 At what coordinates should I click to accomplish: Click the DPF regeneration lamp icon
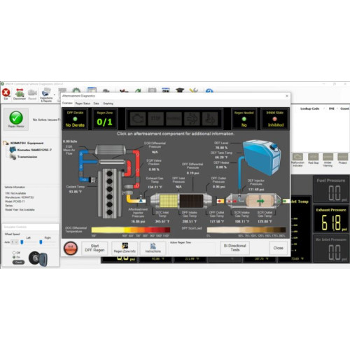coord(192,119)
